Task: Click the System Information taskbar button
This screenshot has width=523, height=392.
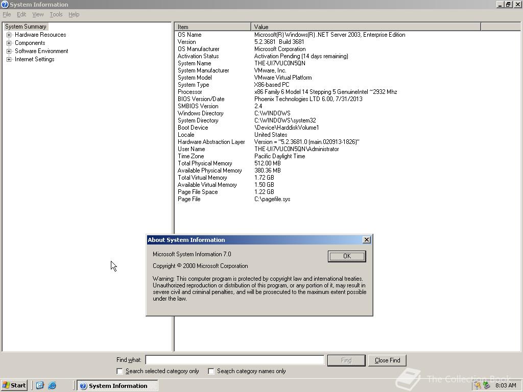Action: [117, 386]
